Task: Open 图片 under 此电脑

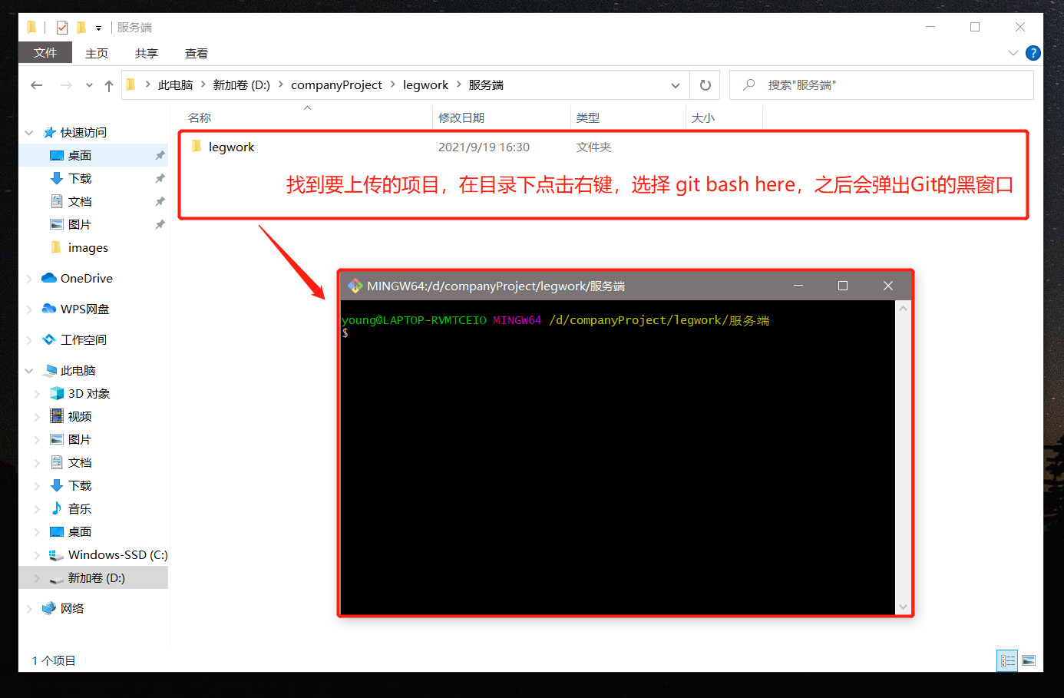Action: pos(80,440)
